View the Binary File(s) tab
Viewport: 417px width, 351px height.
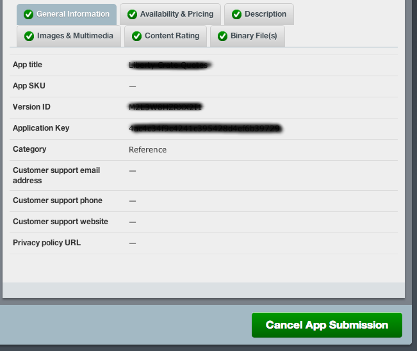[254, 36]
